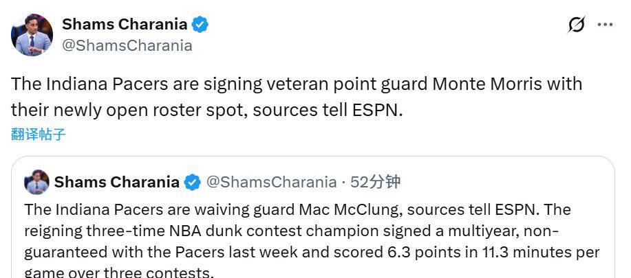Click Shams Charania's large profile avatar
Image resolution: width=631 pixels, height=278 pixels.
pos(32,35)
